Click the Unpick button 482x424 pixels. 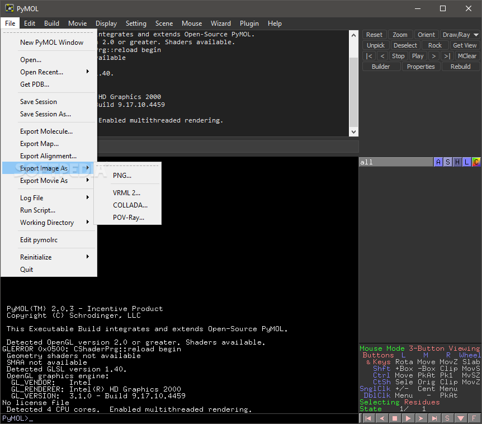(376, 45)
